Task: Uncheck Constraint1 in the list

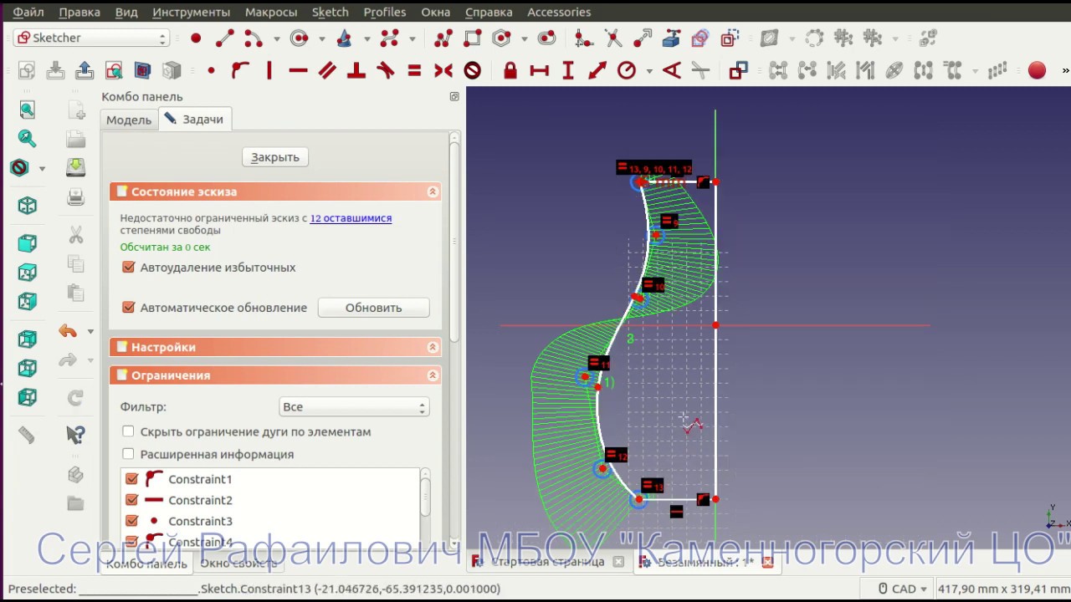Action: (131, 479)
